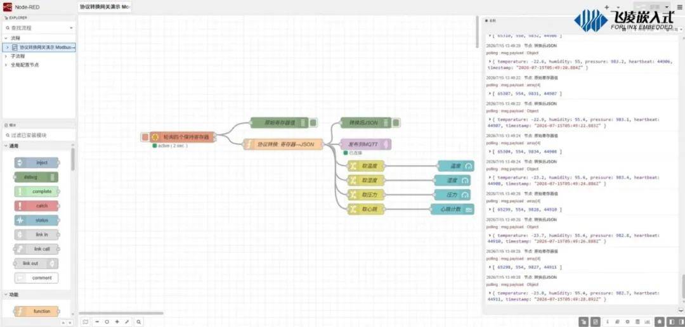Click the zoom in plus icon
The width and height of the screenshot is (685, 327).
(x=117, y=322)
